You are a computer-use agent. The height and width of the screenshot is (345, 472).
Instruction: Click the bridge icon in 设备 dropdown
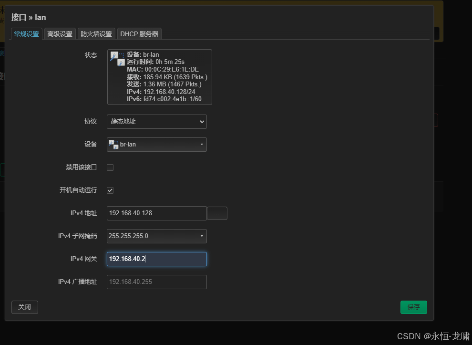[113, 144]
